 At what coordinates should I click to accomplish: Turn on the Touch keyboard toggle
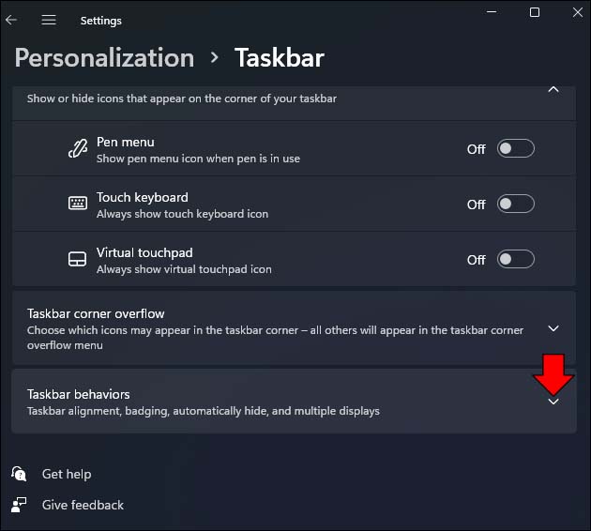[x=515, y=204]
